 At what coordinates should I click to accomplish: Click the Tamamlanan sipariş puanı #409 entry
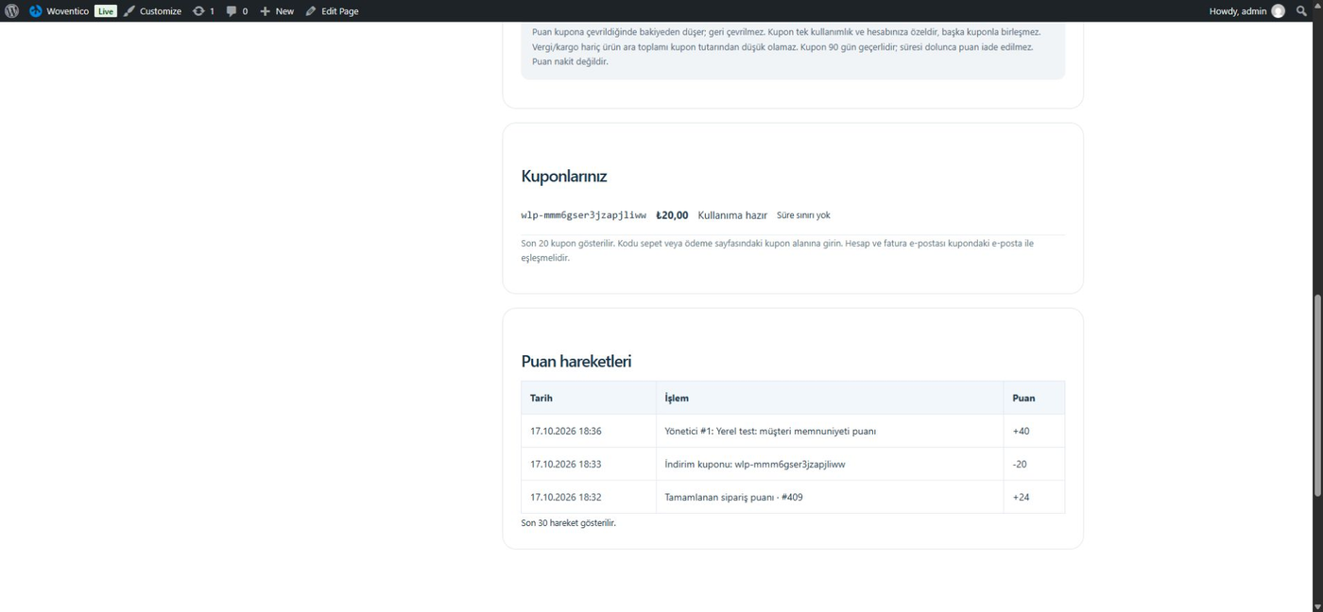(733, 497)
